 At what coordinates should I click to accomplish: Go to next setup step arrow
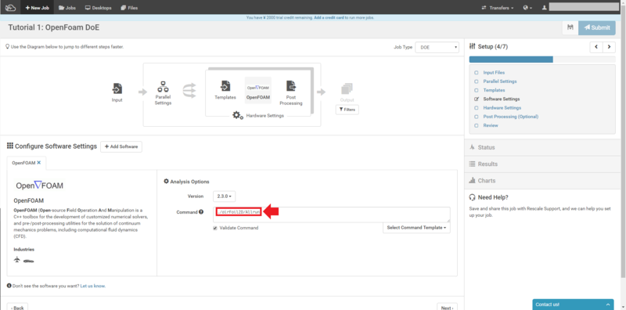[x=609, y=47]
